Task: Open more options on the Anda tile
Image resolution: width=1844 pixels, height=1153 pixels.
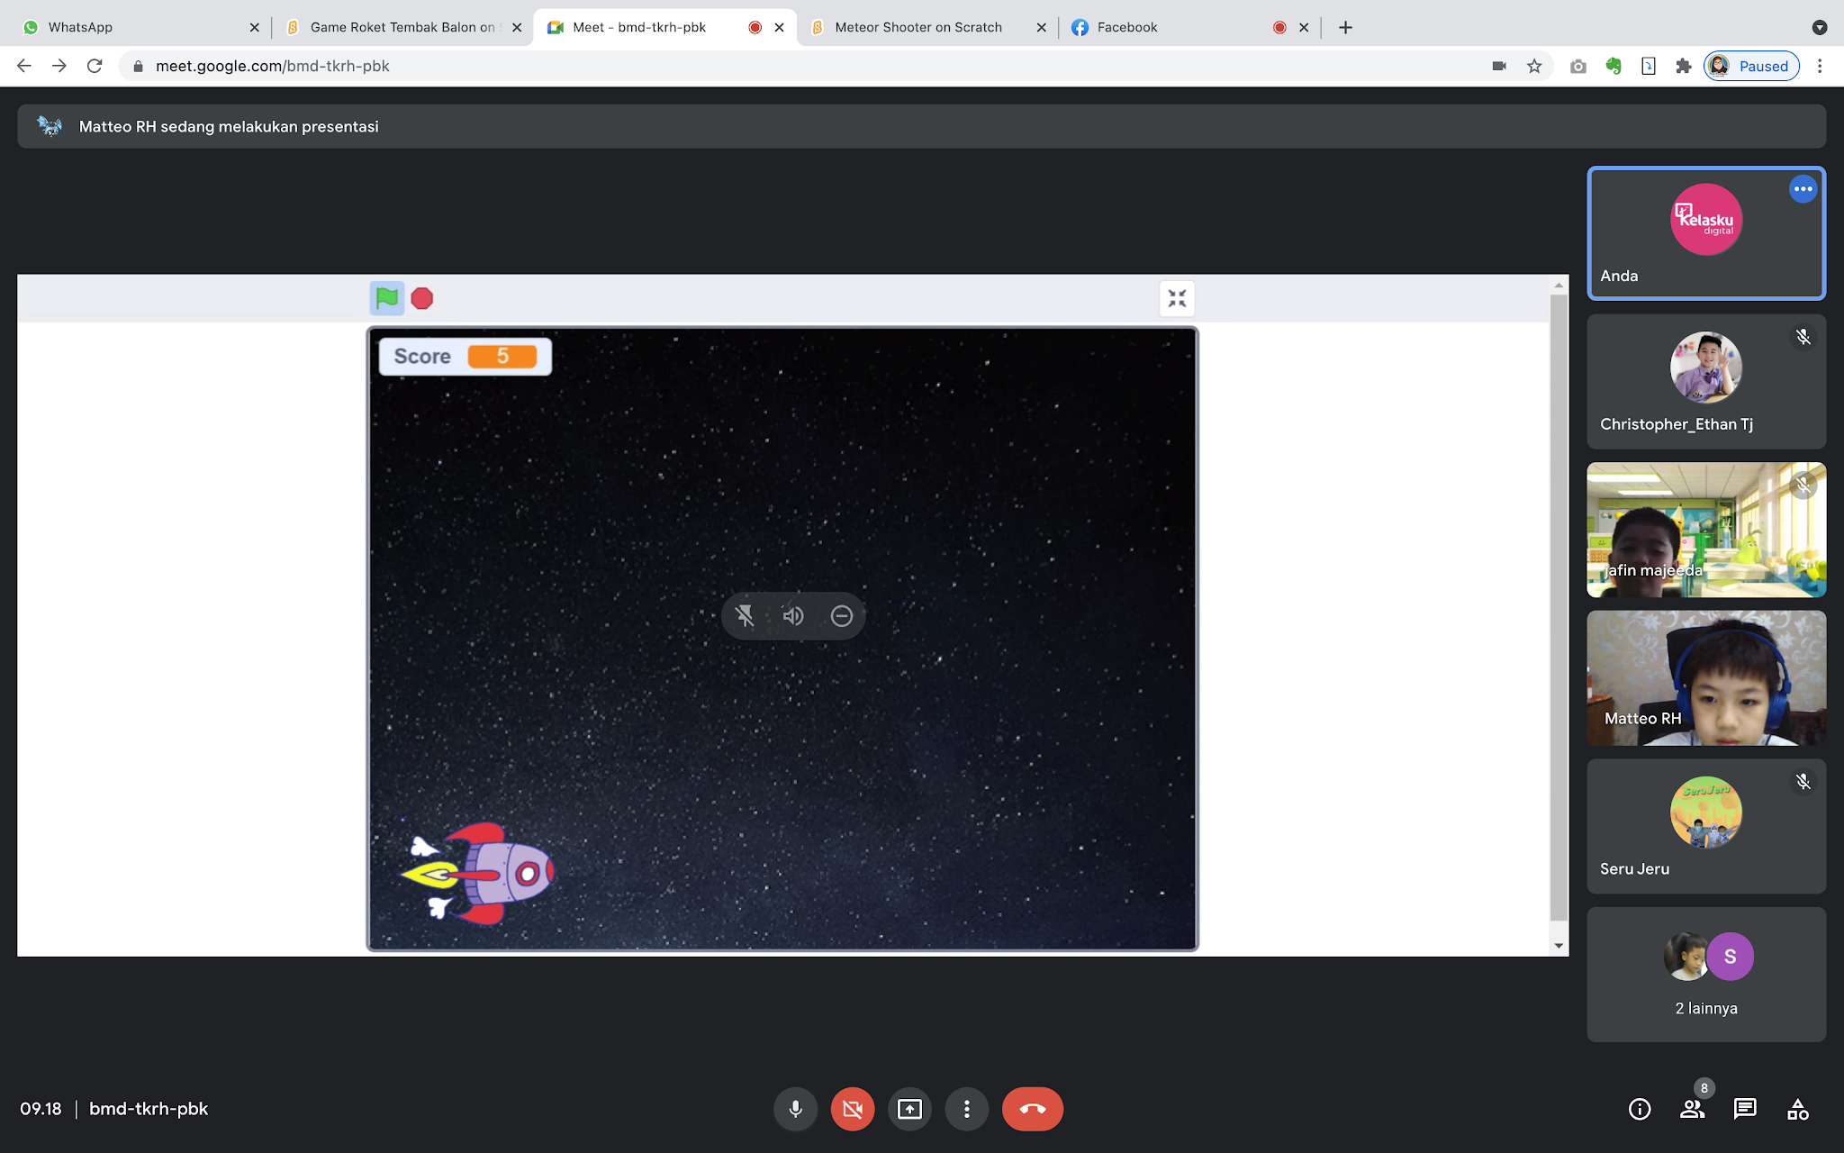Action: [x=1803, y=189]
